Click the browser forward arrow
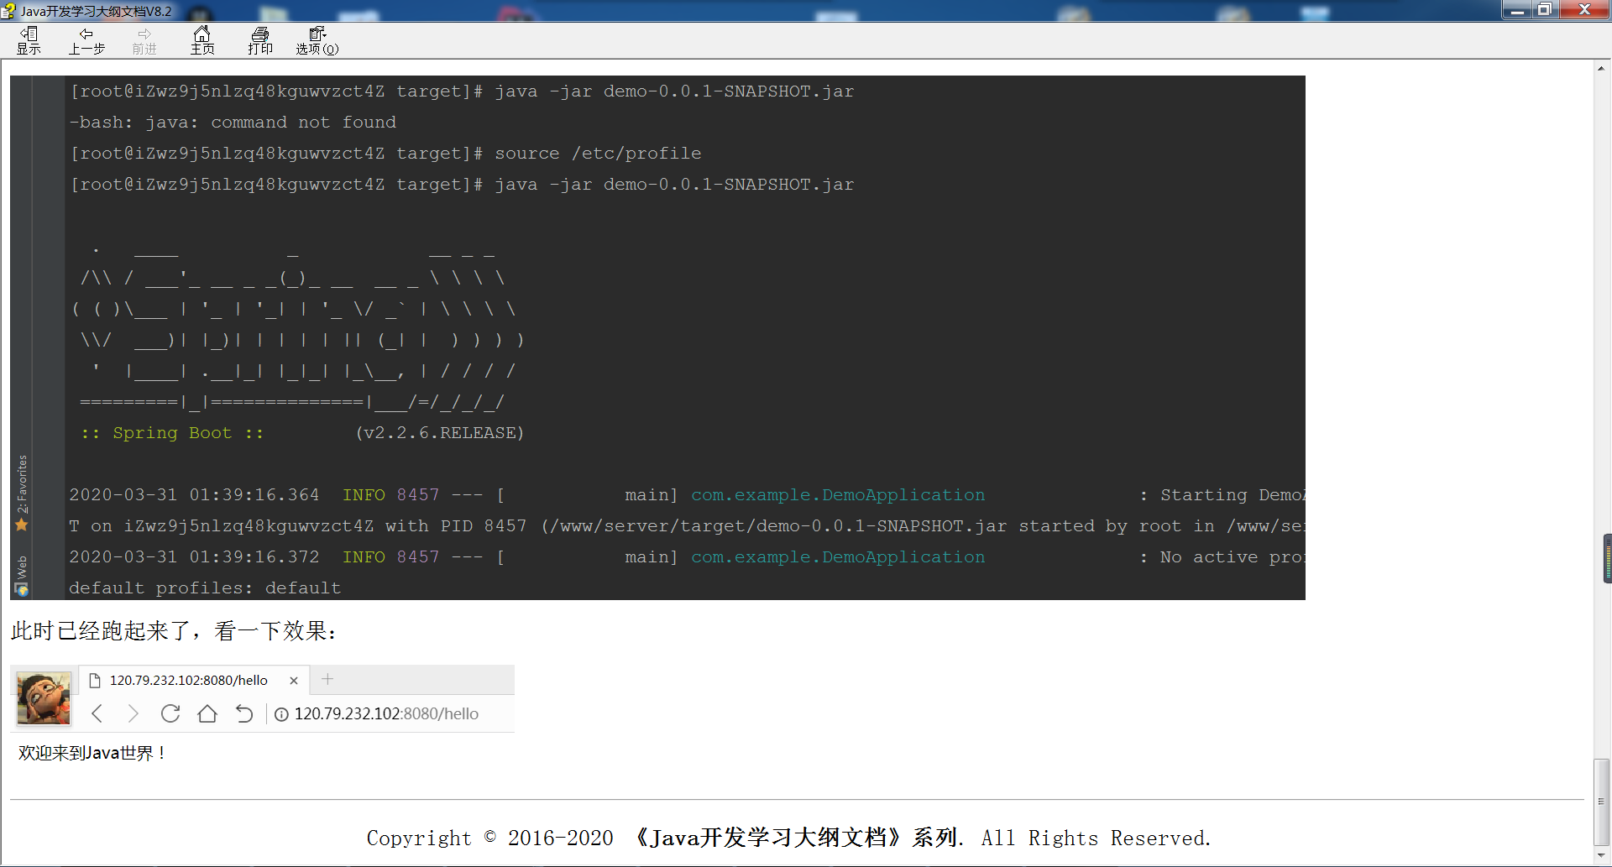 133,713
